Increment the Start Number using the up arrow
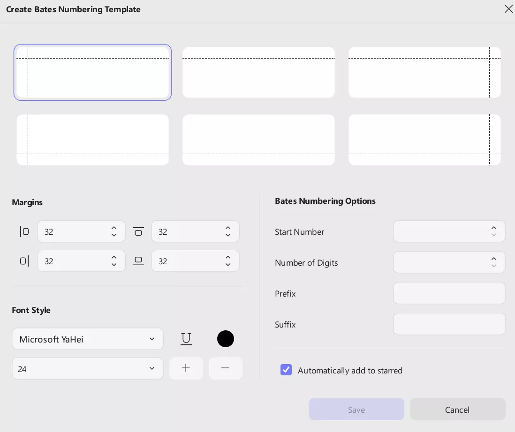 coord(494,228)
